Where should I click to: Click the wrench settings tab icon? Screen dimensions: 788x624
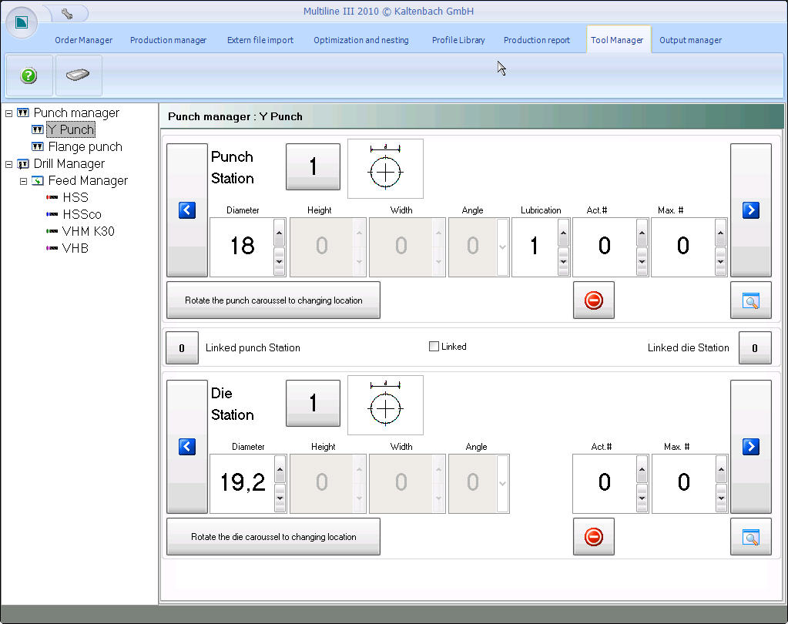pyautogui.click(x=67, y=13)
